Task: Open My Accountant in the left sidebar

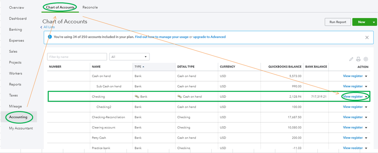Action: click(21, 128)
